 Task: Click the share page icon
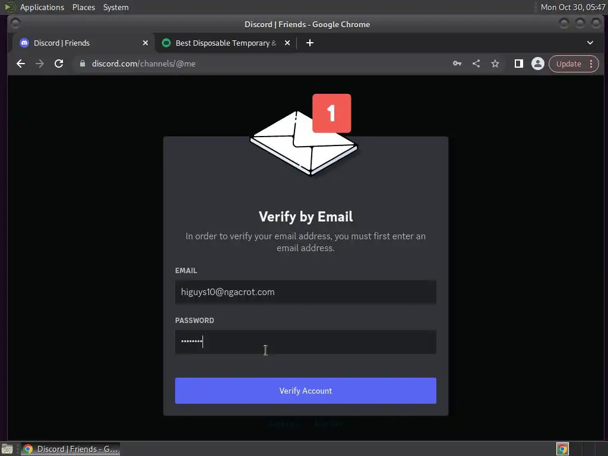pyautogui.click(x=476, y=64)
